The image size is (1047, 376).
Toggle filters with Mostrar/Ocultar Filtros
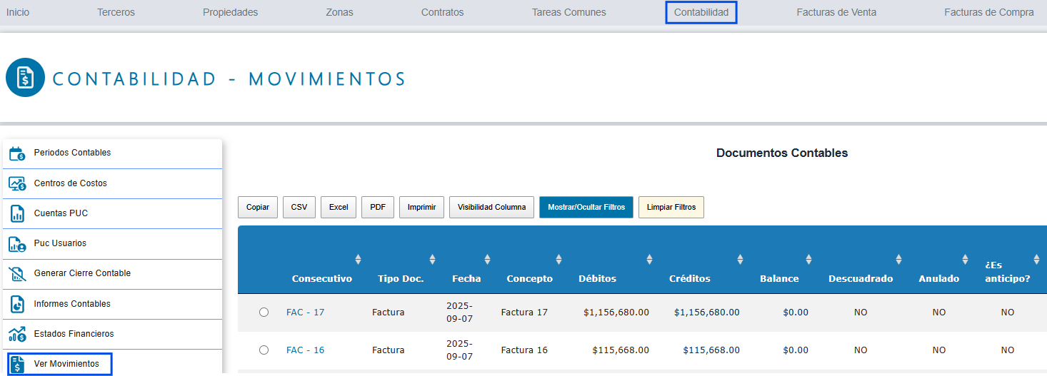tap(586, 207)
